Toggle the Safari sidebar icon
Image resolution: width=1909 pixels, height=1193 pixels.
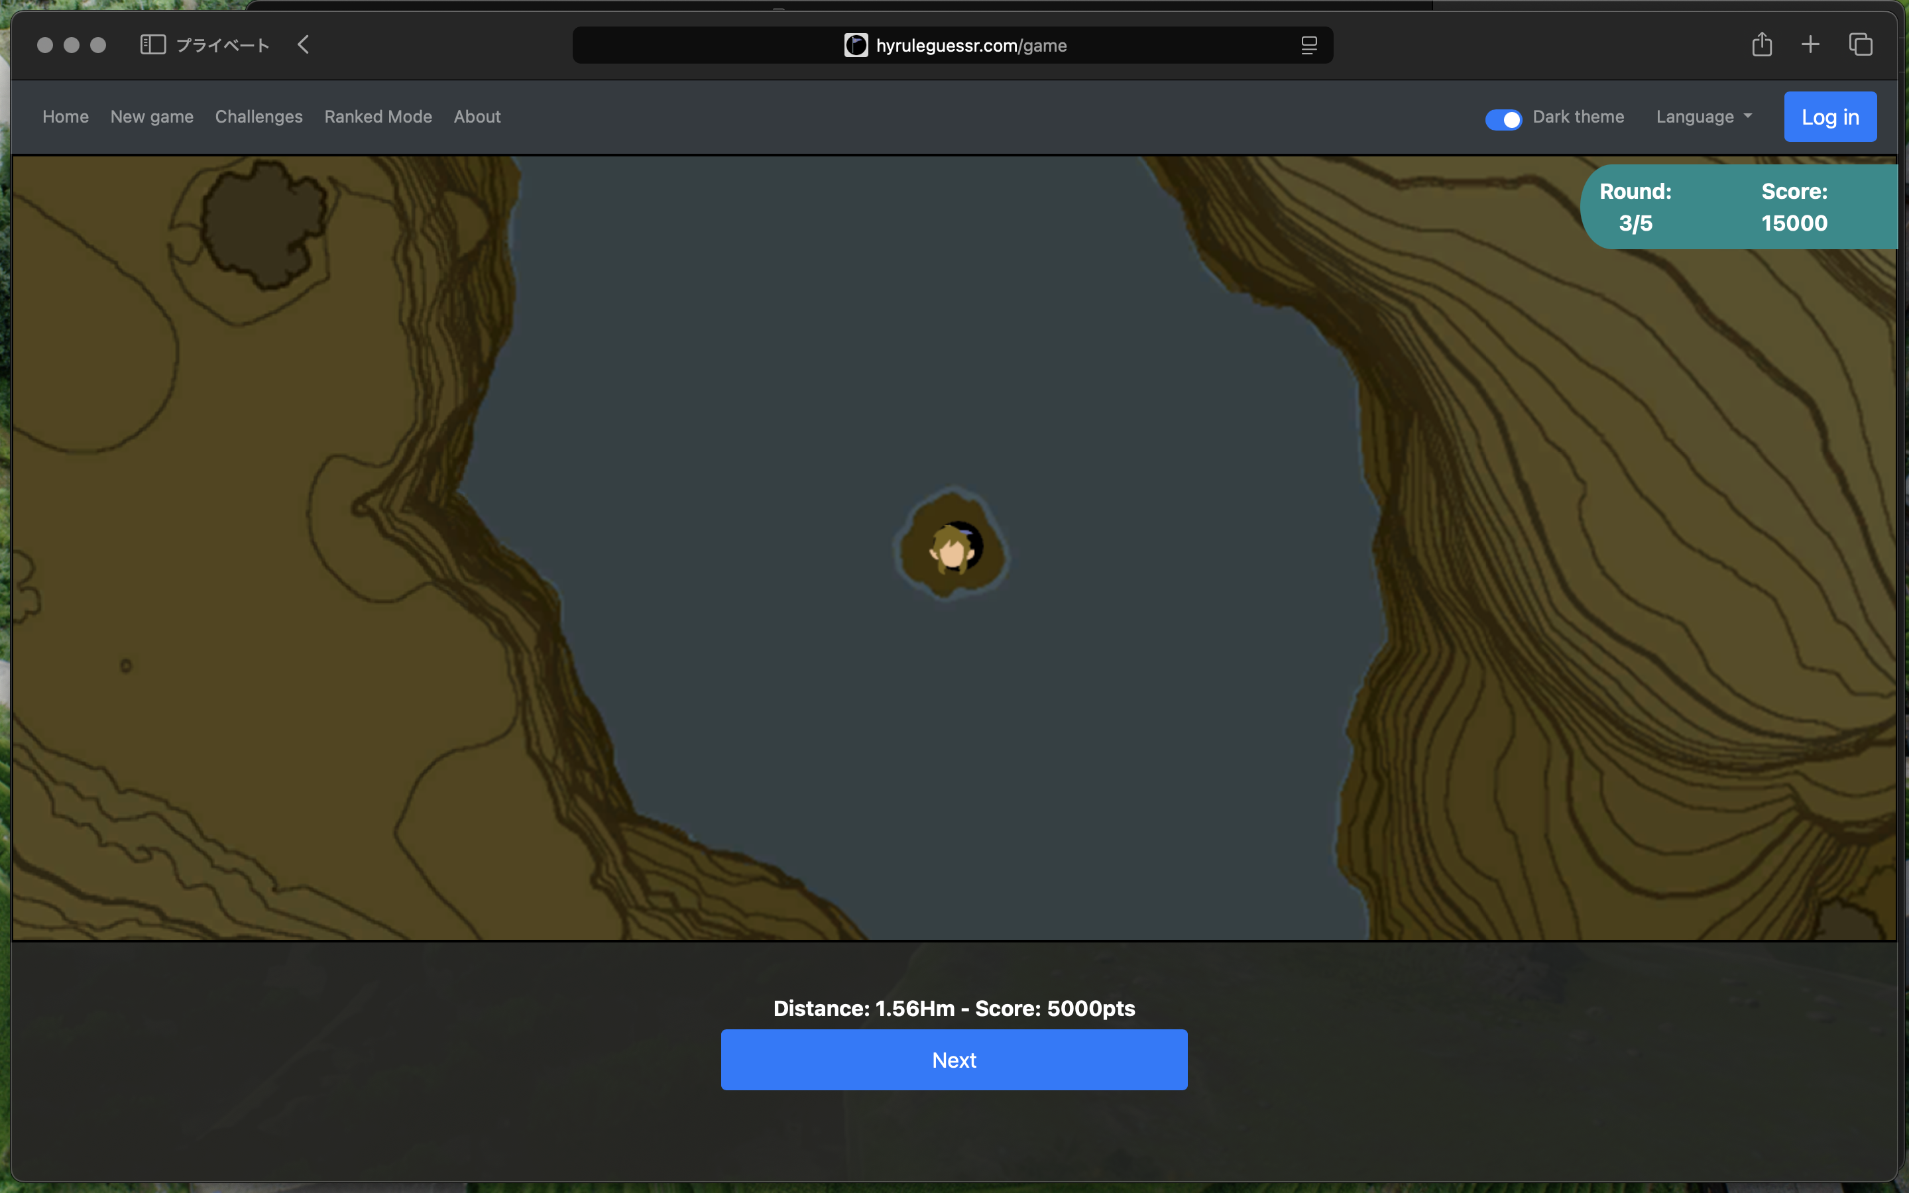pos(152,45)
